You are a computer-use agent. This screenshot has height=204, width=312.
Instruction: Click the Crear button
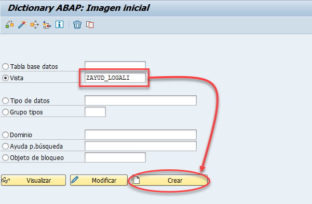[170, 180]
